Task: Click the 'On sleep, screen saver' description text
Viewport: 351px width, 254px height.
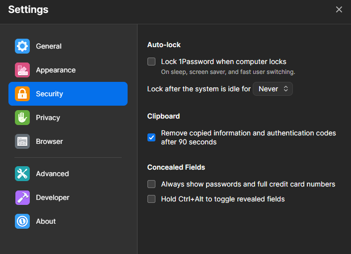Action: pos(228,72)
